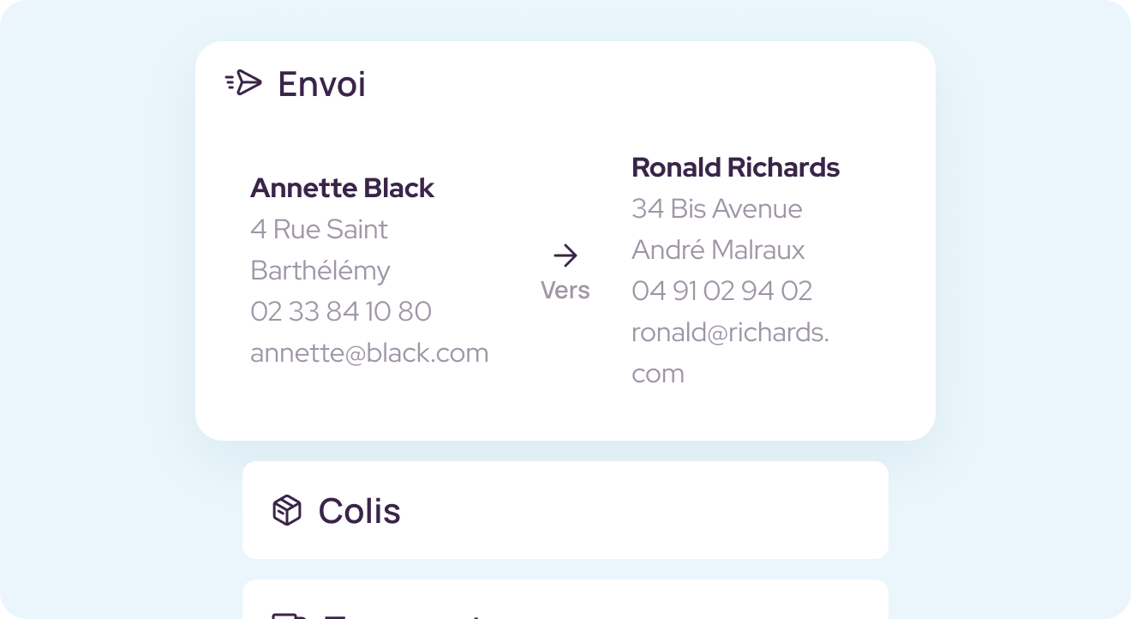Click the word Barthélémy in the sender address

click(320, 271)
